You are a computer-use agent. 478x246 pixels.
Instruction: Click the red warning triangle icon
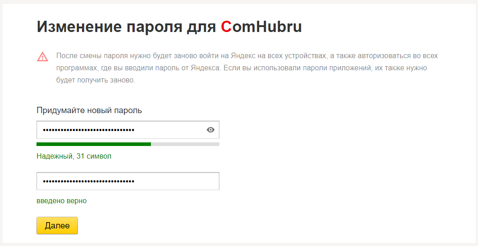(x=43, y=57)
